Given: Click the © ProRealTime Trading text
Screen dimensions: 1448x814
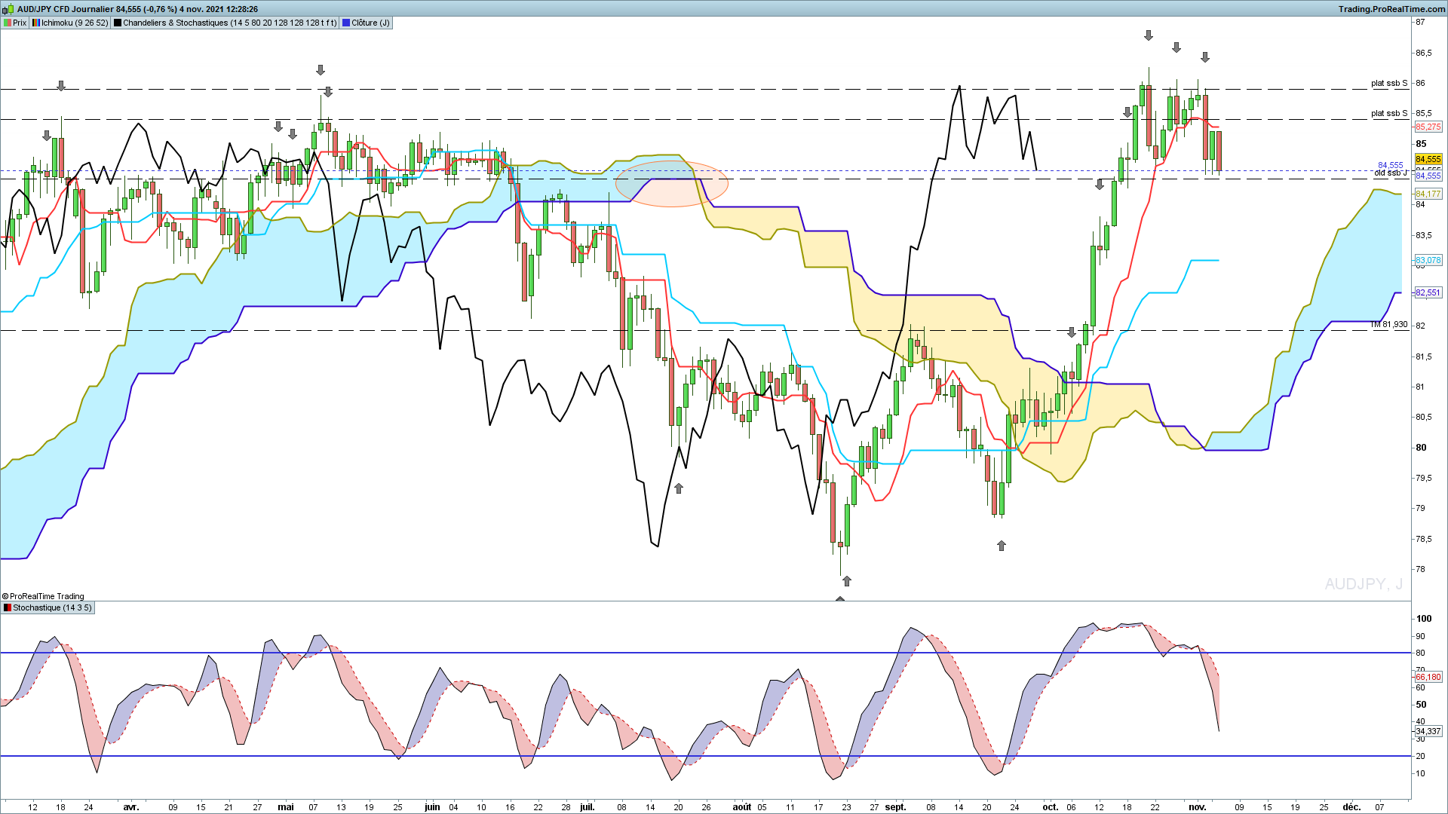Looking at the screenshot, I should click(x=43, y=596).
